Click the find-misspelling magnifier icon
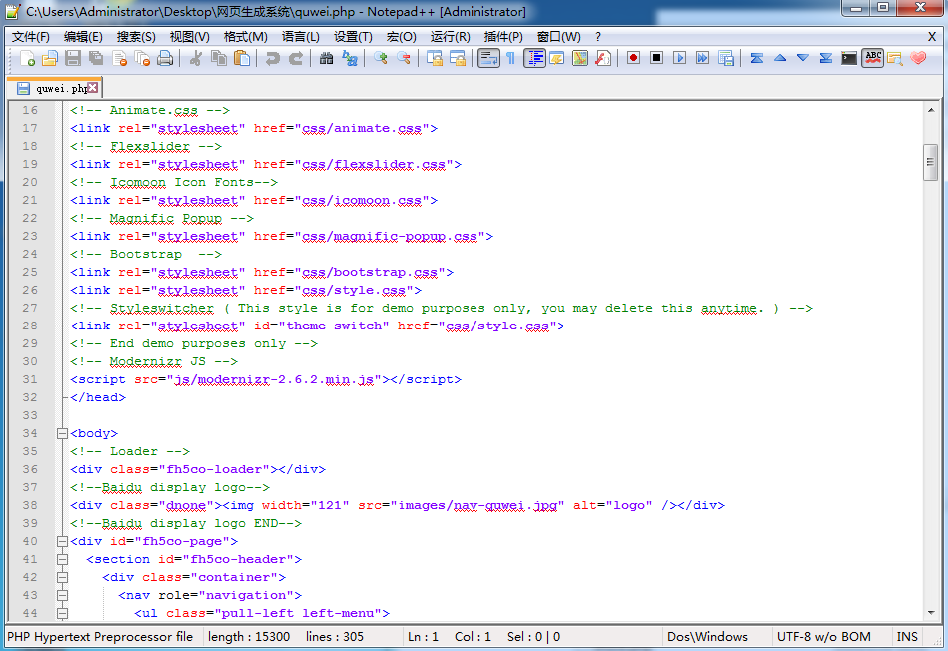 (x=895, y=58)
